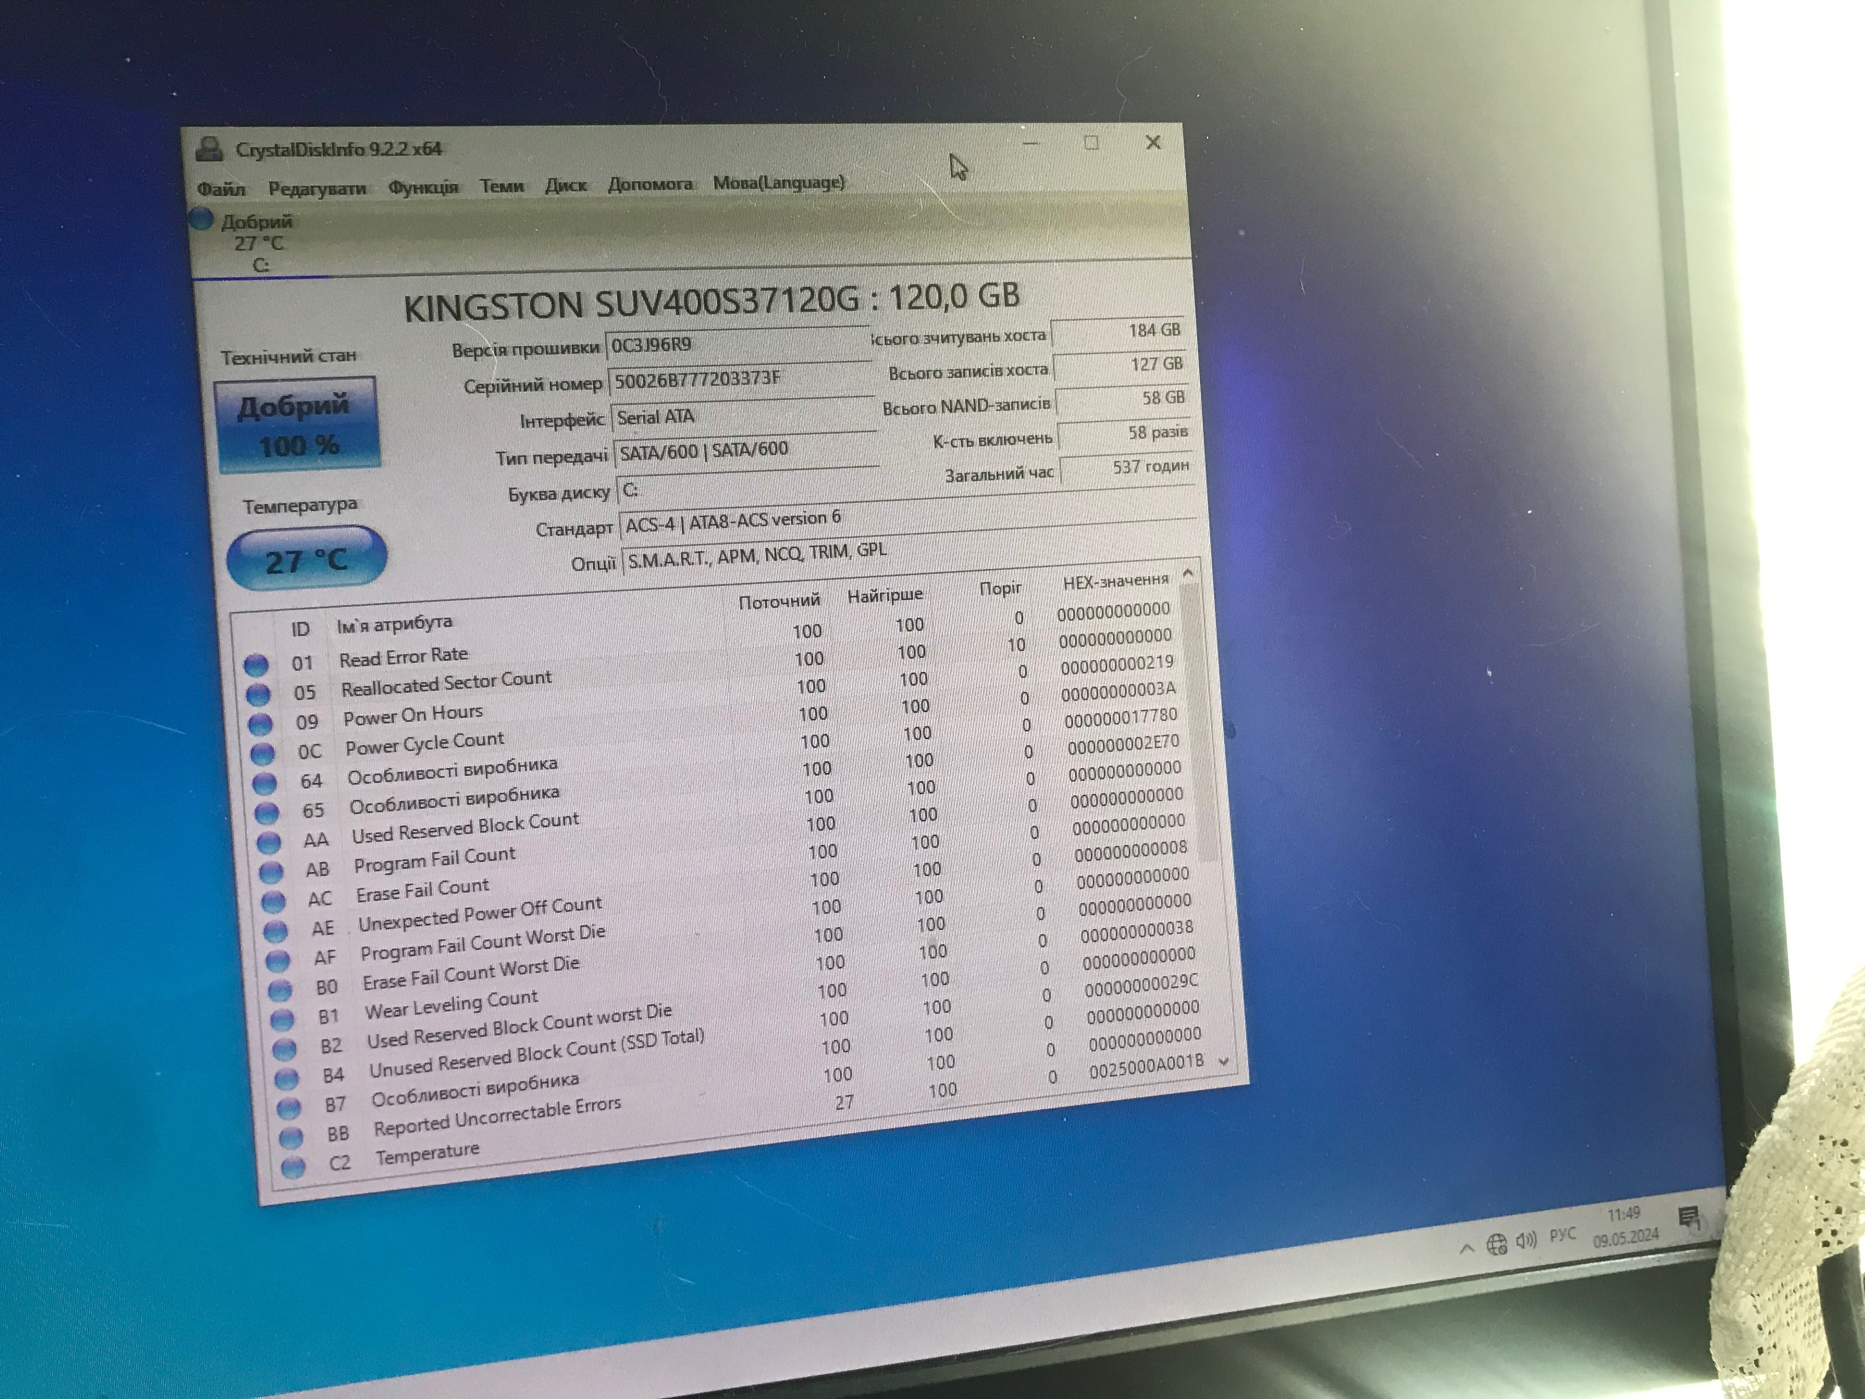Open the Файл menu
1865x1399 pixels.
pyautogui.click(x=221, y=189)
